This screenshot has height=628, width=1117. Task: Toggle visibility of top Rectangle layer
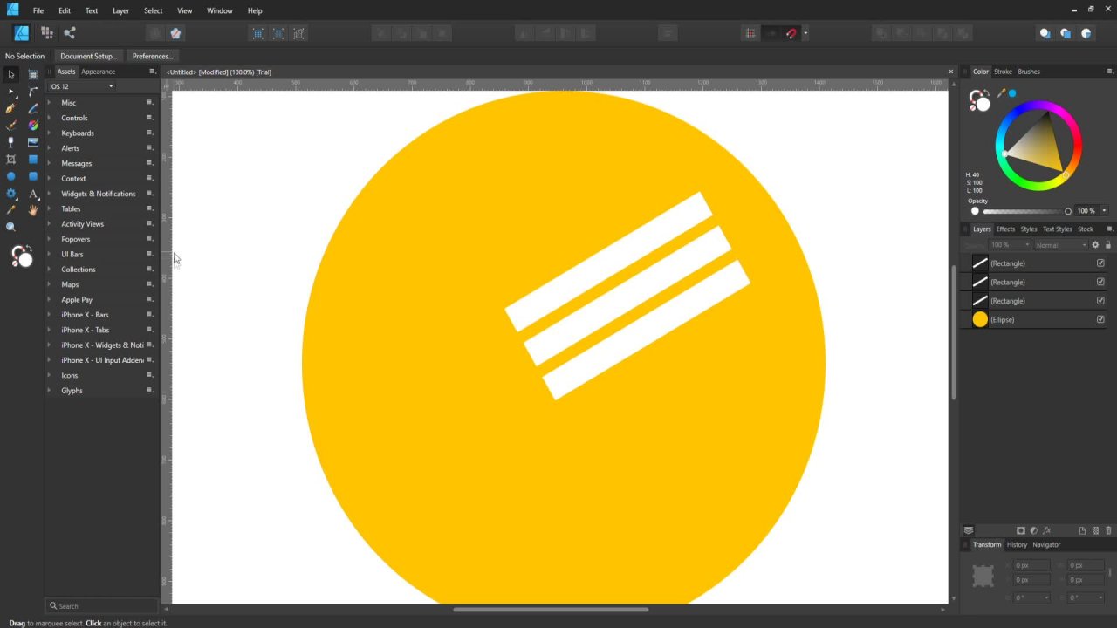coord(1100,263)
